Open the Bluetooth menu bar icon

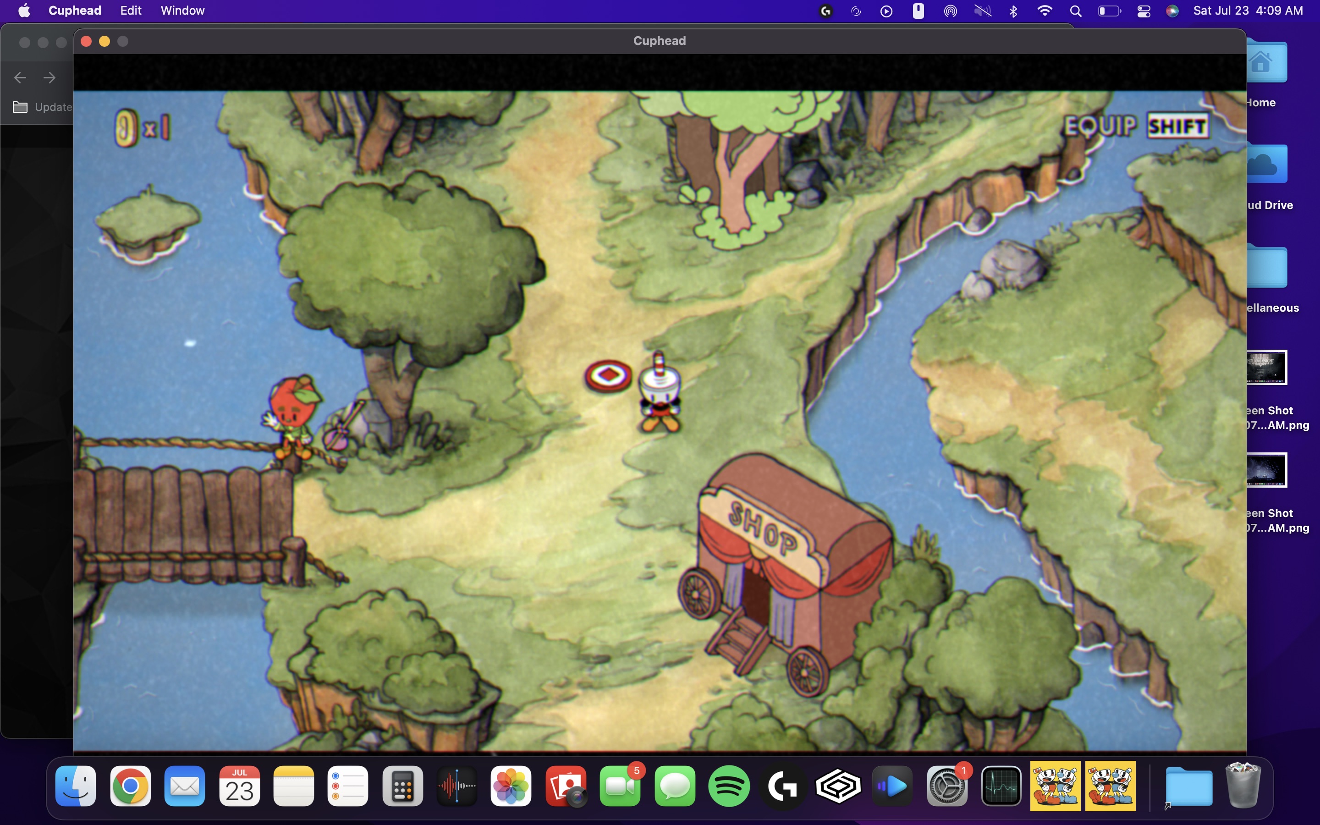coord(1013,11)
